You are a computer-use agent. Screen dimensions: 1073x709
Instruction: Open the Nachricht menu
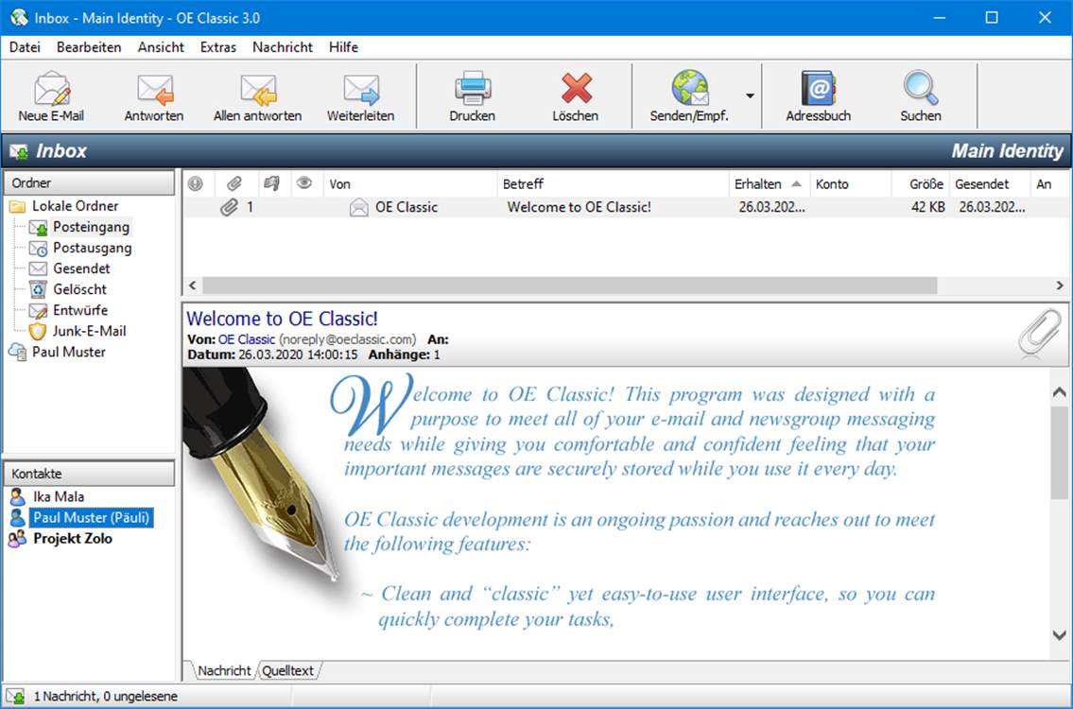(x=283, y=47)
